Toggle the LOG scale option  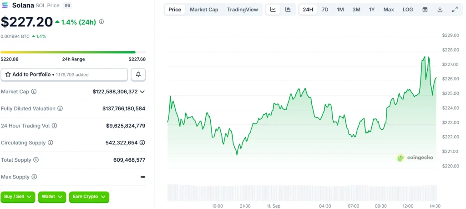click(408, 10)
